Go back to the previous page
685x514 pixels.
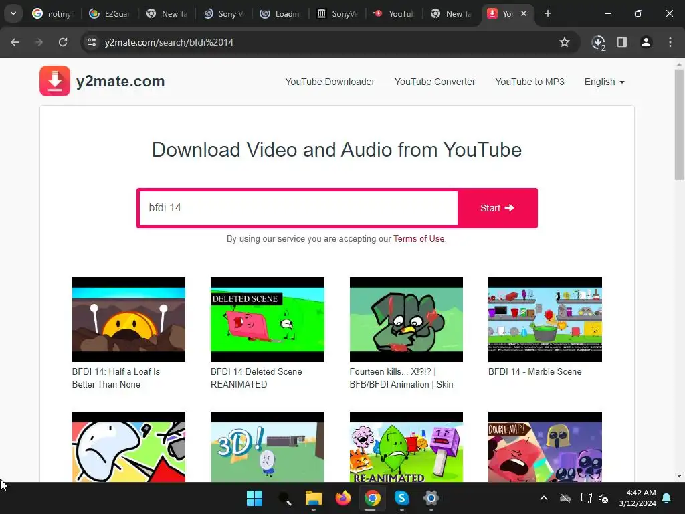[x=15, y=42]
